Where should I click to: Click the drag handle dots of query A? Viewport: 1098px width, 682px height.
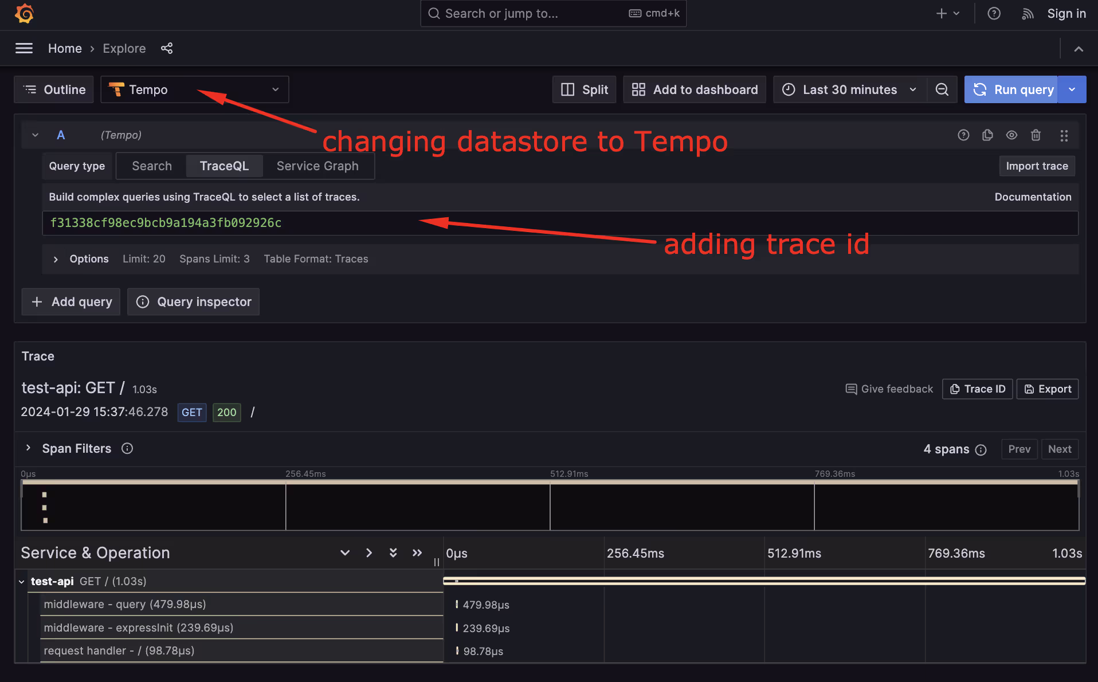(x=1064, y=135)
